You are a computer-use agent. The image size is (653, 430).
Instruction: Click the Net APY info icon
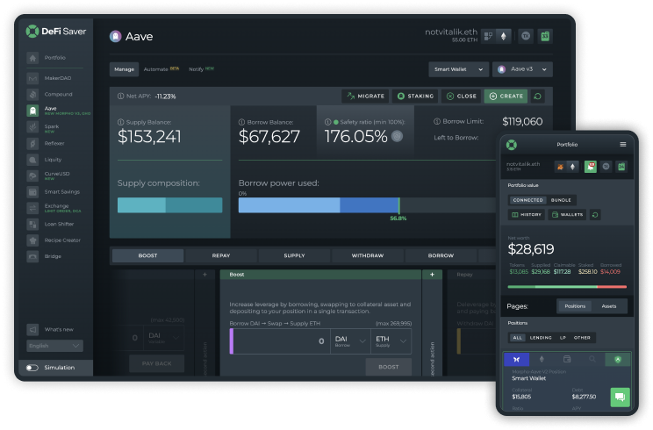tap(120, 97)
